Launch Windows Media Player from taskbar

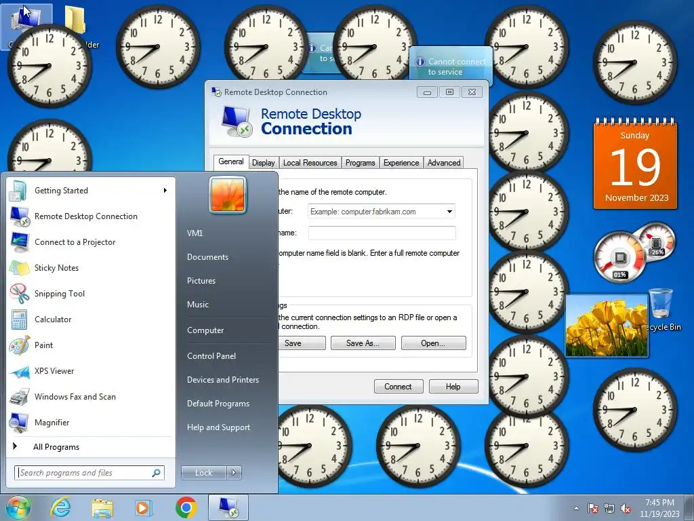(143, 507)
